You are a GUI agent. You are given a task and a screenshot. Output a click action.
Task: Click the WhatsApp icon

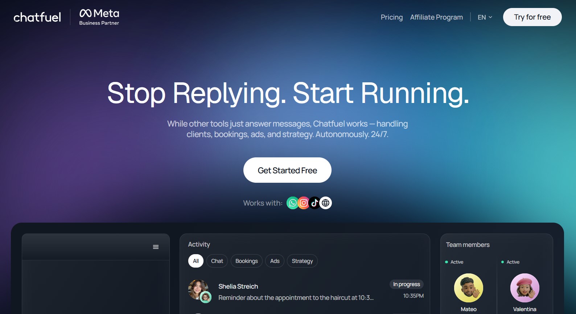click(293, 203)
